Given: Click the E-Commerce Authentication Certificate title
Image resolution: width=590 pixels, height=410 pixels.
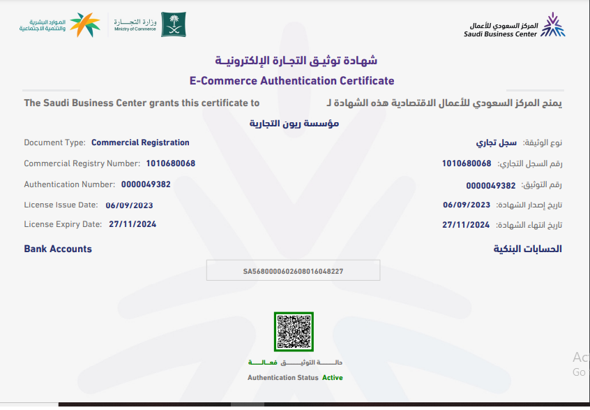Looking at the screenshot, I should point(292,80).
